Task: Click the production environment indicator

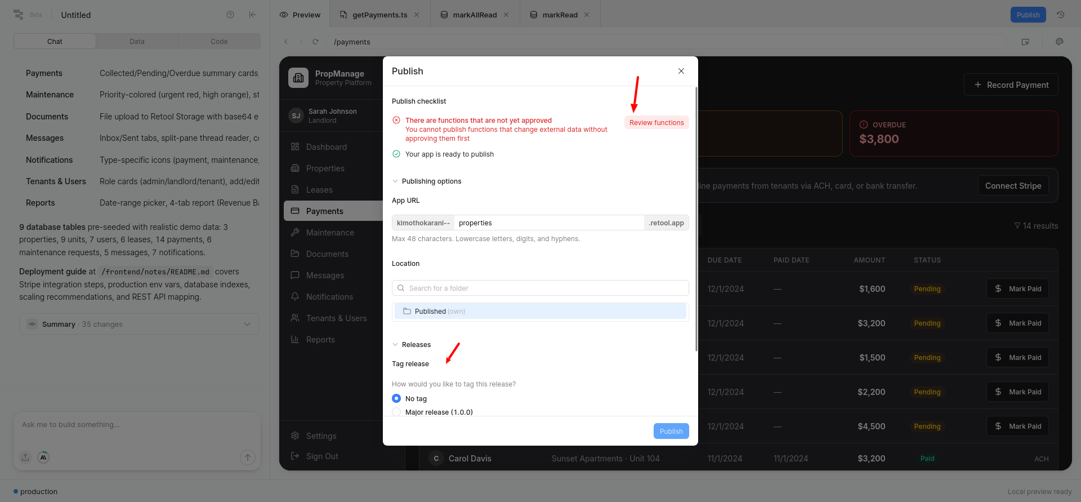Action: coord(35,491)
